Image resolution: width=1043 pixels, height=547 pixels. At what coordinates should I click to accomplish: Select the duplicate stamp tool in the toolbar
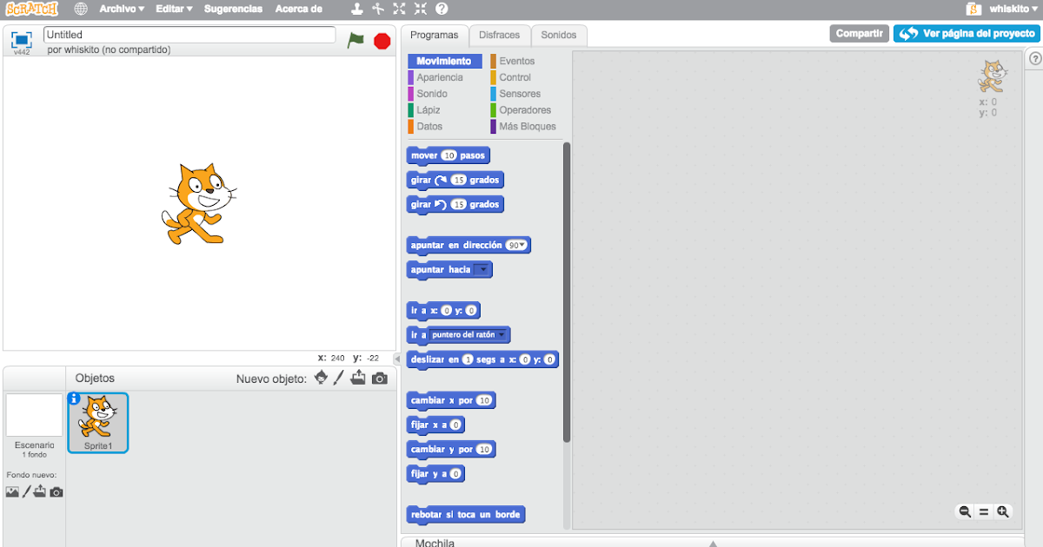pos(356,8)
